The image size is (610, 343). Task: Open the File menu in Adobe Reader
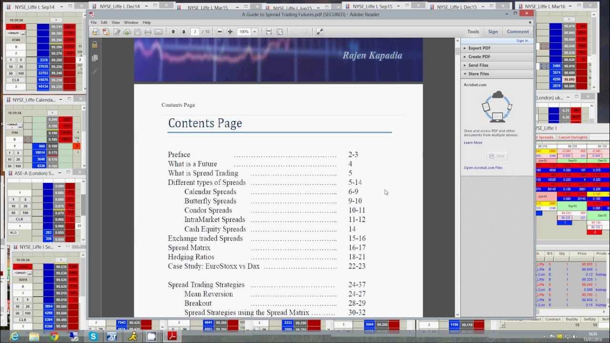pyautogui.click(x=93, y=22)
